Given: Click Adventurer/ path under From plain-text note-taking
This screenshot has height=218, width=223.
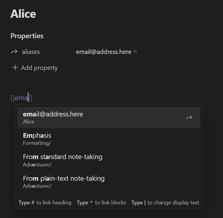Looking at the screenshot, I should click(x=37, y=186).
